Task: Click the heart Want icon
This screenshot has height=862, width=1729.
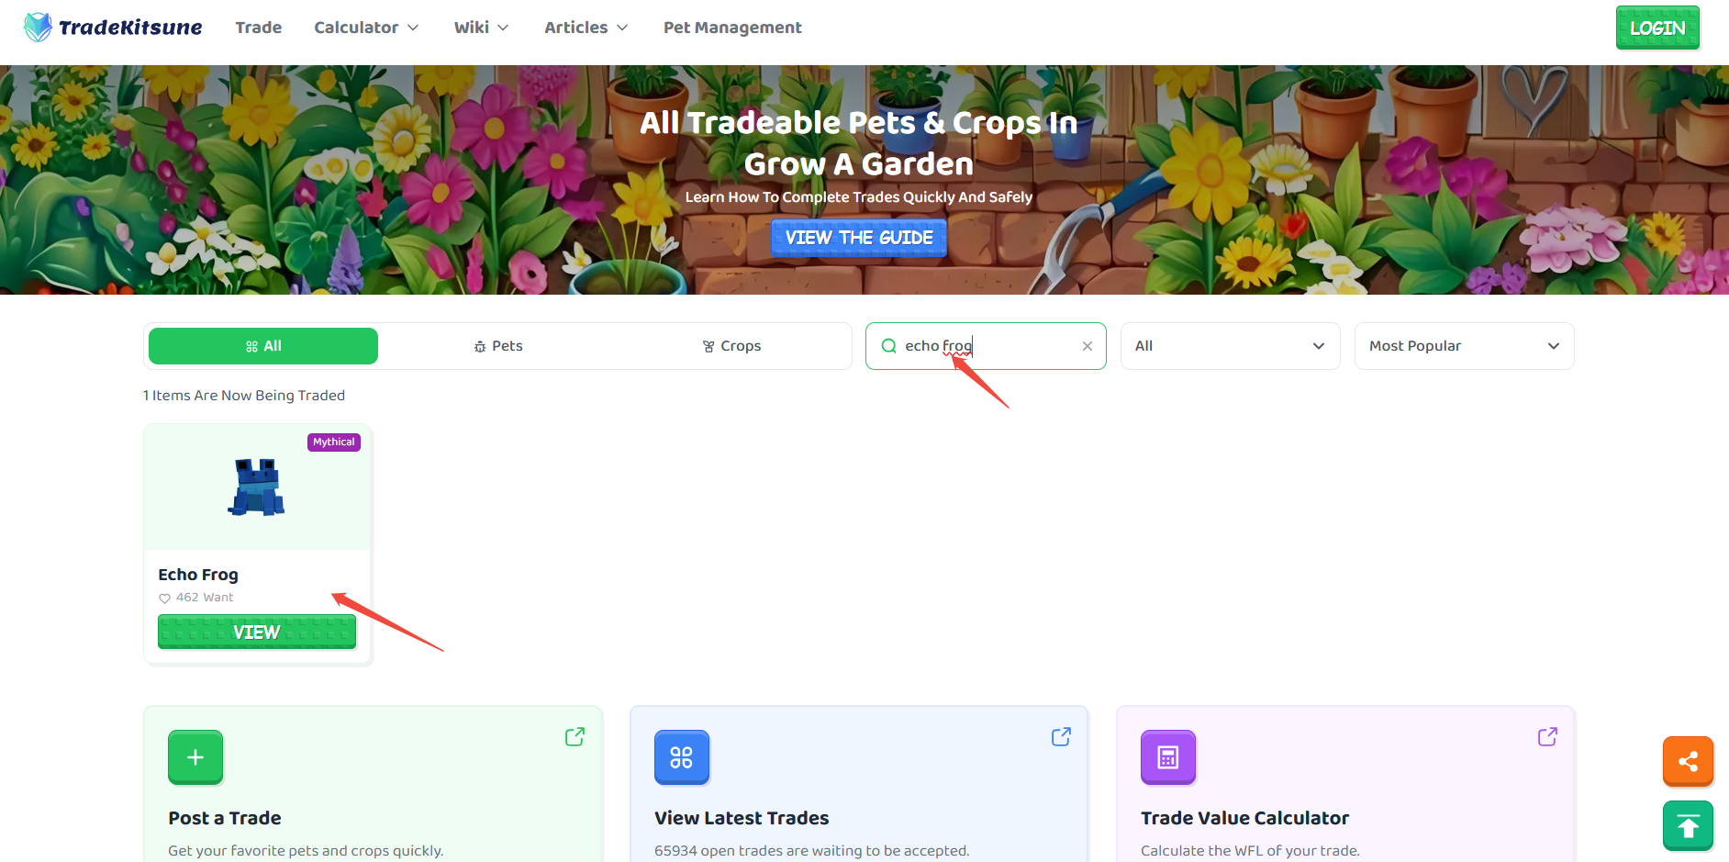Action: pos(165,598)
